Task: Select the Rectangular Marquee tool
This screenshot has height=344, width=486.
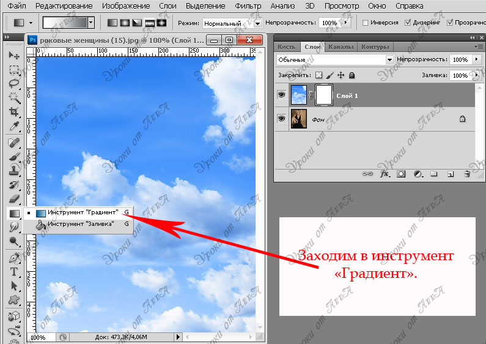Action: point(14,70)
